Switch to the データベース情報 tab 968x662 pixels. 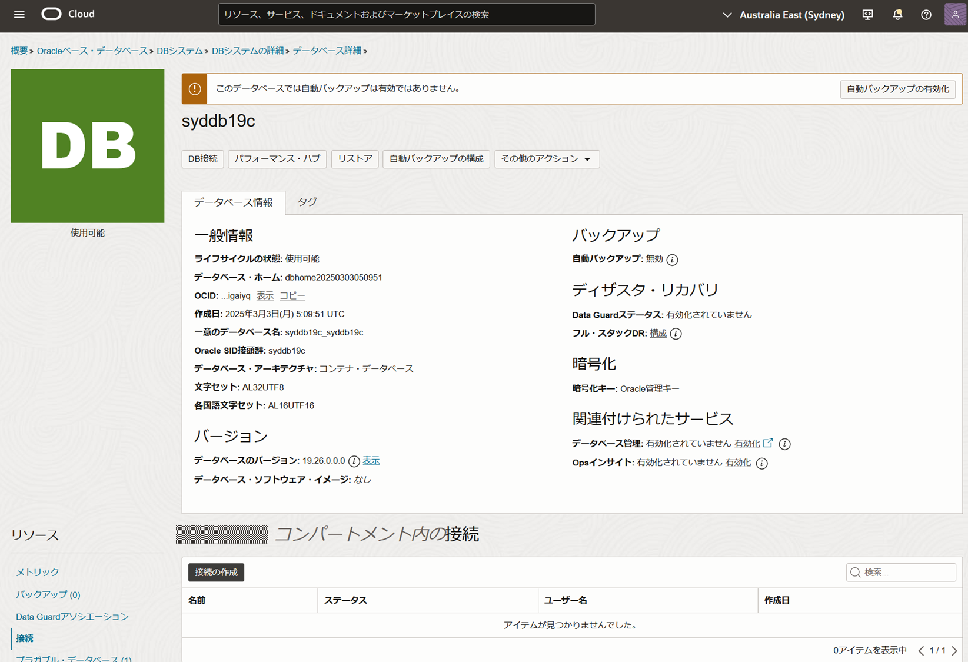(x=234, y=202)
